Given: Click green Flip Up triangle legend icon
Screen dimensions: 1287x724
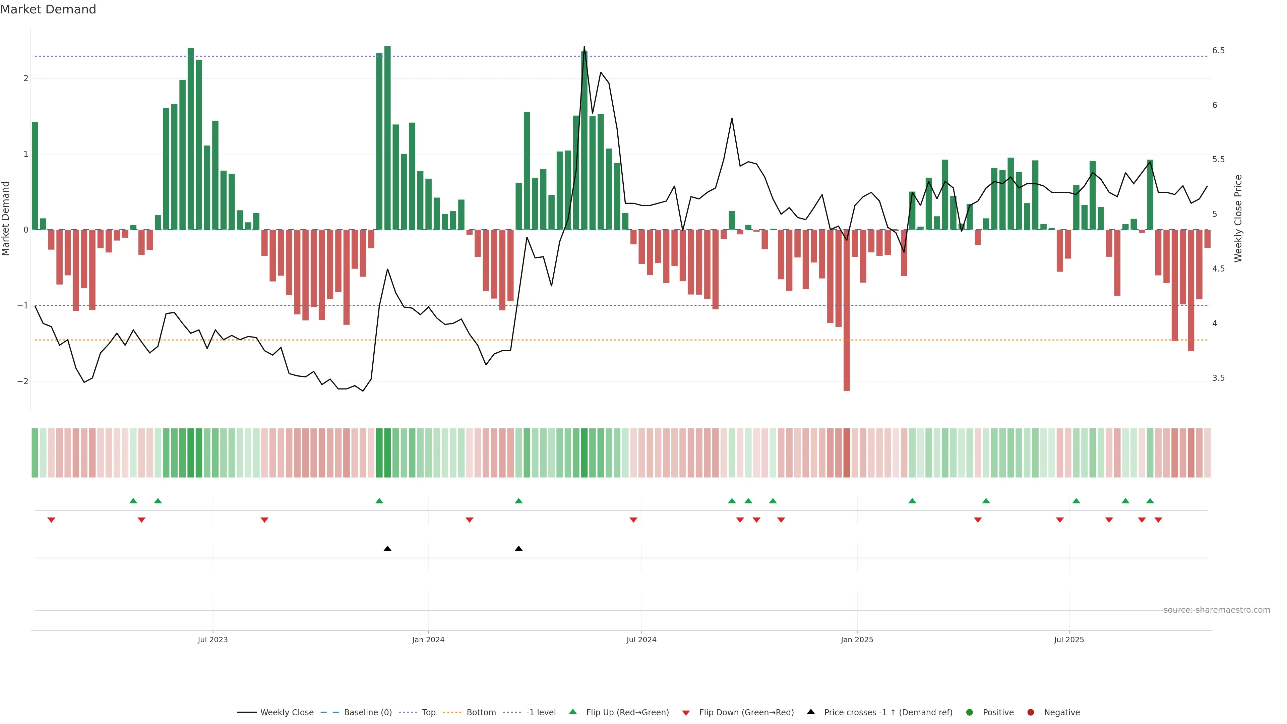Looking at the screenshot, I should [573, 712].
